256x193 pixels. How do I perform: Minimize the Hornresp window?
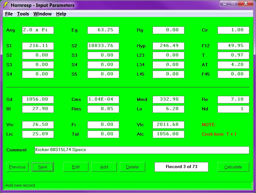click(225, 3)
